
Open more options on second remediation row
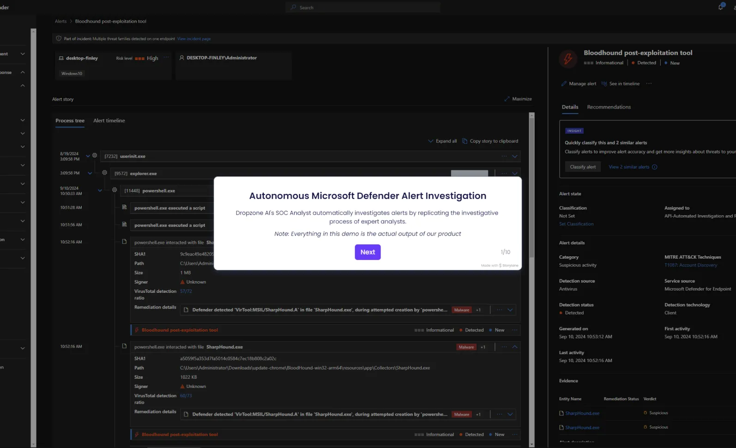point(500,414)
